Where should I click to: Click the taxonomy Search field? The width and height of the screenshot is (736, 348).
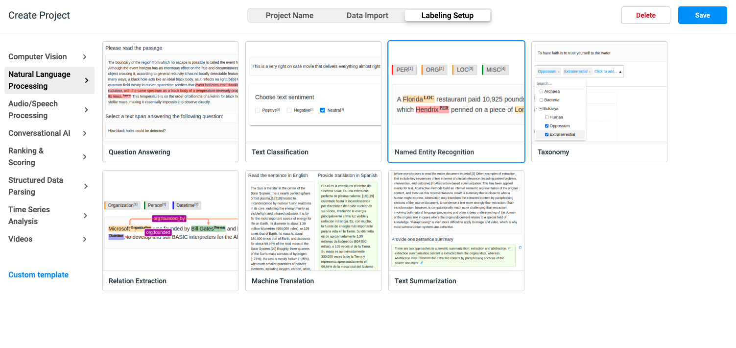560,84
